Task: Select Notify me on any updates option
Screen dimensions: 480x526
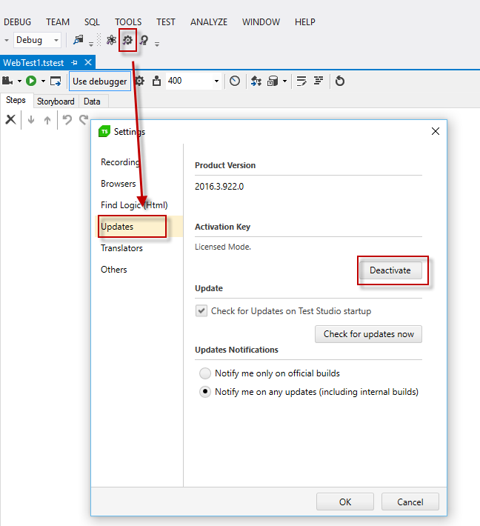Action: [205, 392]
